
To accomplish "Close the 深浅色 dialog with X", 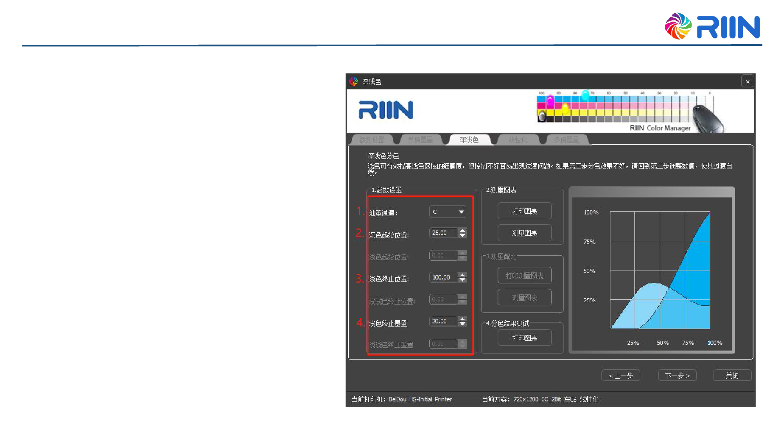I will pyautogui.click(x=748, y=82).
